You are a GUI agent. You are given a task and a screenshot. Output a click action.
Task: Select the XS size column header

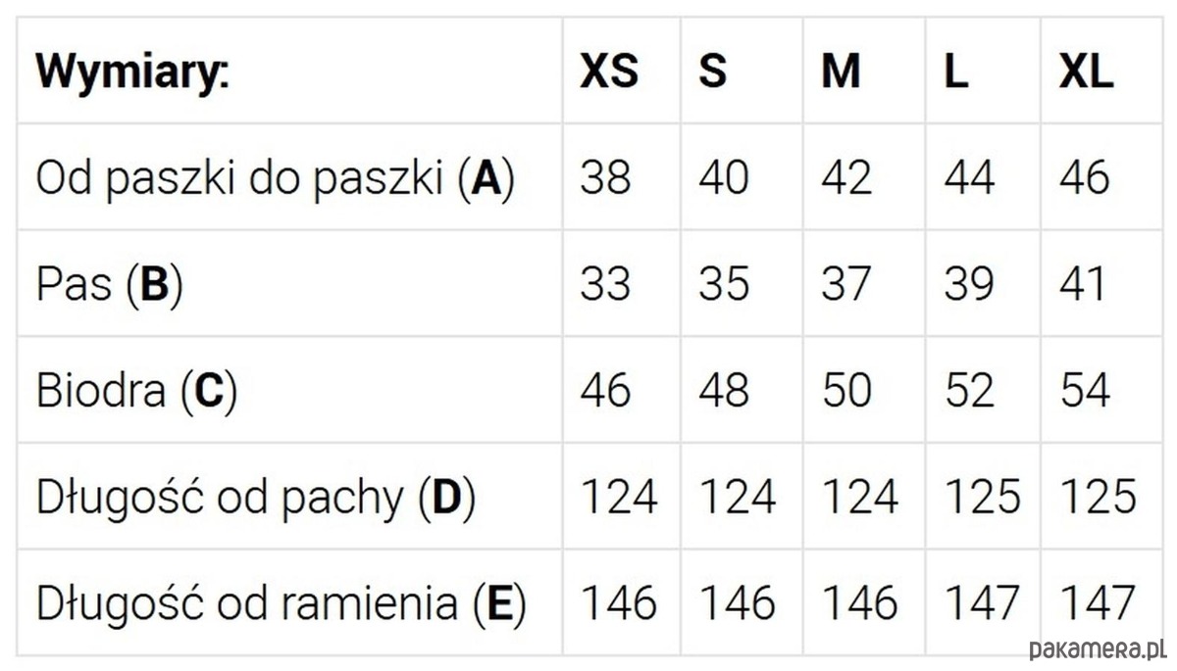[608, 72]
